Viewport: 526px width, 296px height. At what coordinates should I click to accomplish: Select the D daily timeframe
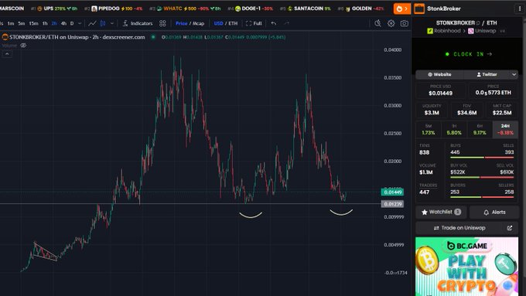[x=72, y=23]
